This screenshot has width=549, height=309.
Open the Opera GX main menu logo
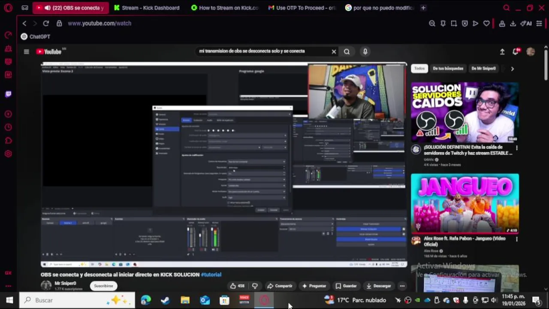point(8,8)
